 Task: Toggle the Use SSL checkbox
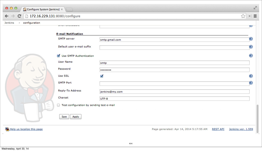click(102, 76)
